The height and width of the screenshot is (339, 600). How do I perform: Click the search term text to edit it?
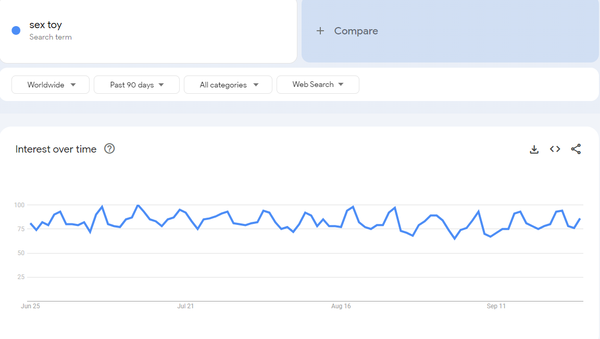pos(46,25)
